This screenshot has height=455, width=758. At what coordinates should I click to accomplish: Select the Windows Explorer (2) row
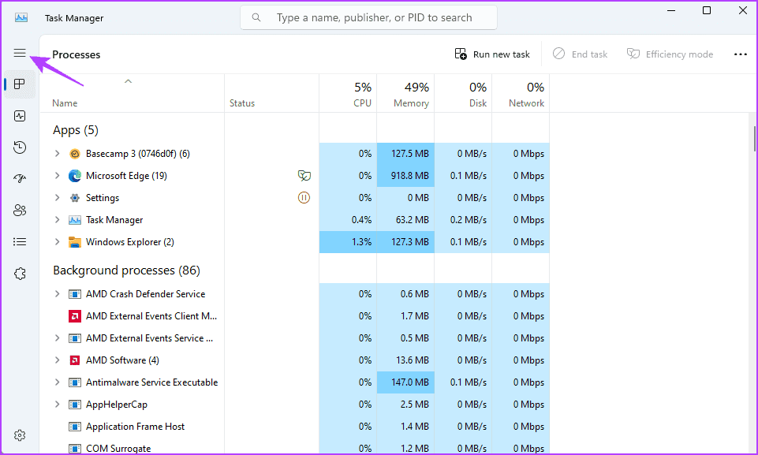[294, 242]
